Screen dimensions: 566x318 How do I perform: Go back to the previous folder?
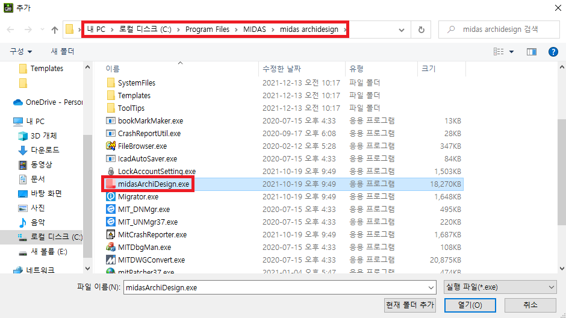point(10,30)
